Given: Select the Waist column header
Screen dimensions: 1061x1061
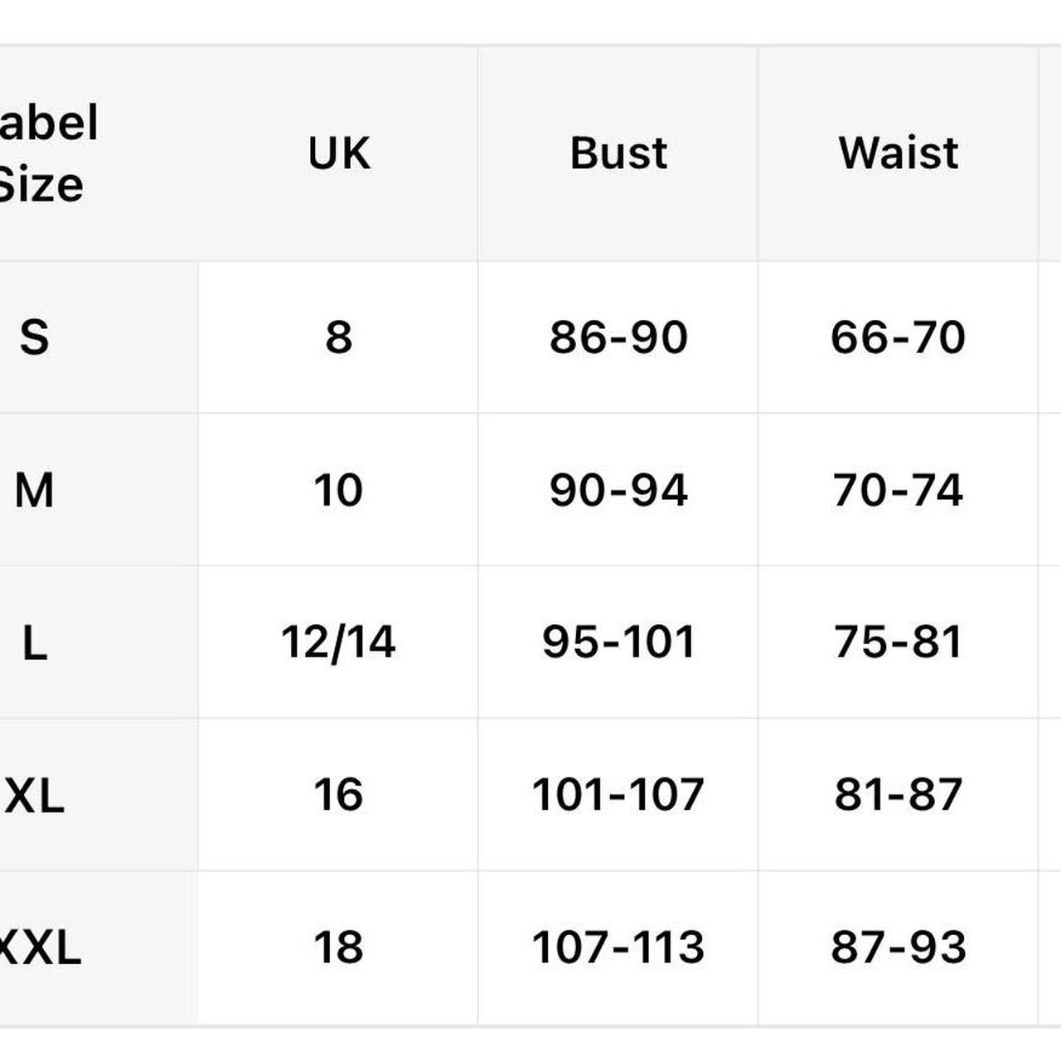Looking at the screenshot, I should point(899,153).
